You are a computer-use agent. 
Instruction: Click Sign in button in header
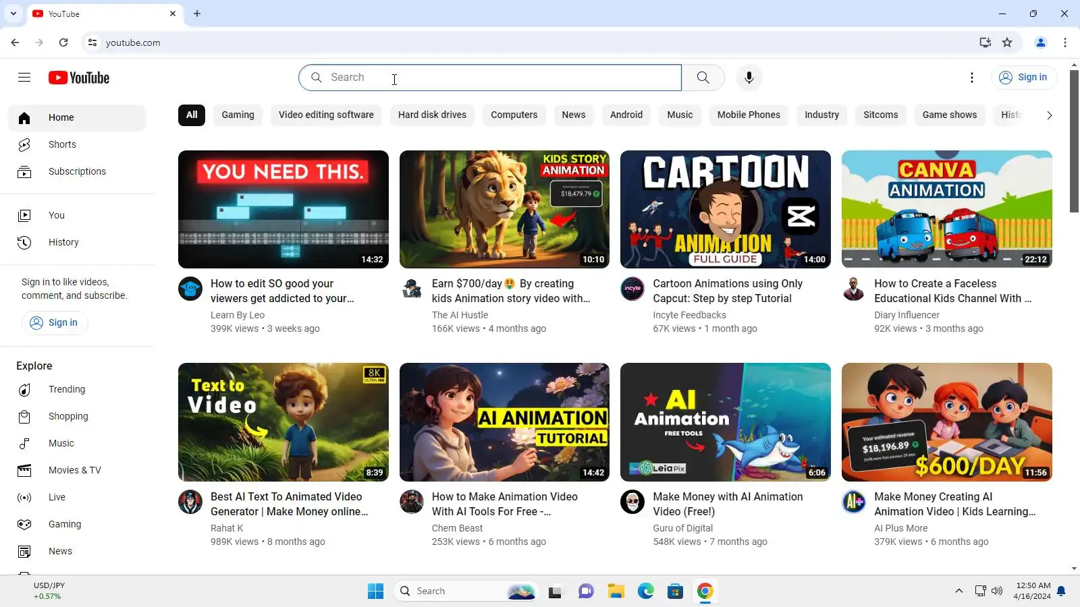tap(1024, 78)
